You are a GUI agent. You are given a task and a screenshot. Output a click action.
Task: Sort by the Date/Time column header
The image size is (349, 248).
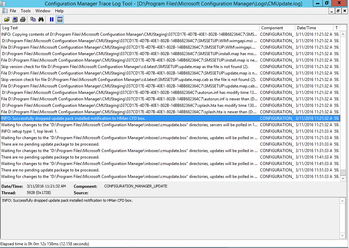pyautogui.click(x=314, y=28)
